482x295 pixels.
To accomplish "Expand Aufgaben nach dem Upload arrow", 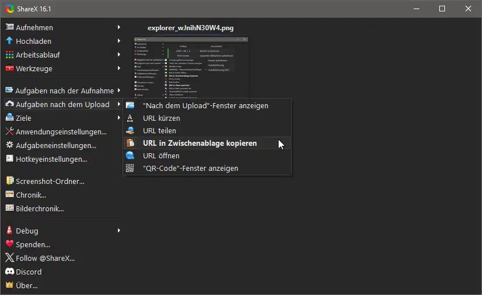I will coord(119,104).
